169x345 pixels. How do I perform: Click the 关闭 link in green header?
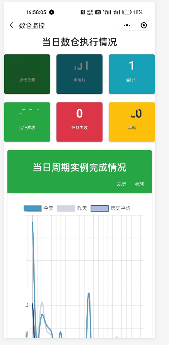coord(121,184)
